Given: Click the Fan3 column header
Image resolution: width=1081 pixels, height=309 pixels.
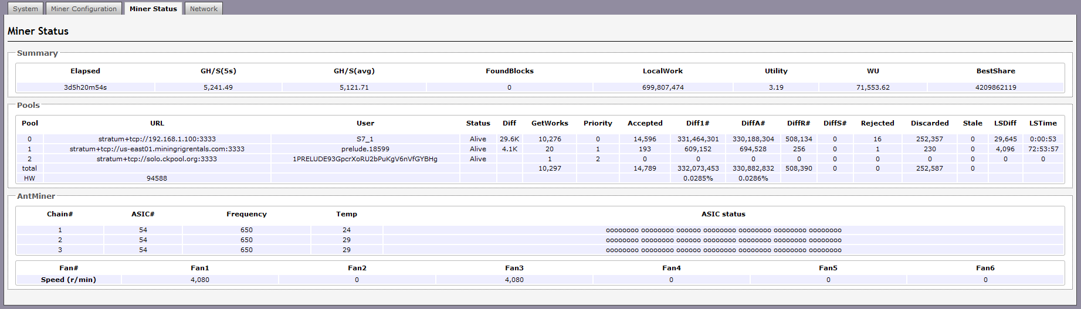Looking at the screenshot, I should tap(514, 268).
